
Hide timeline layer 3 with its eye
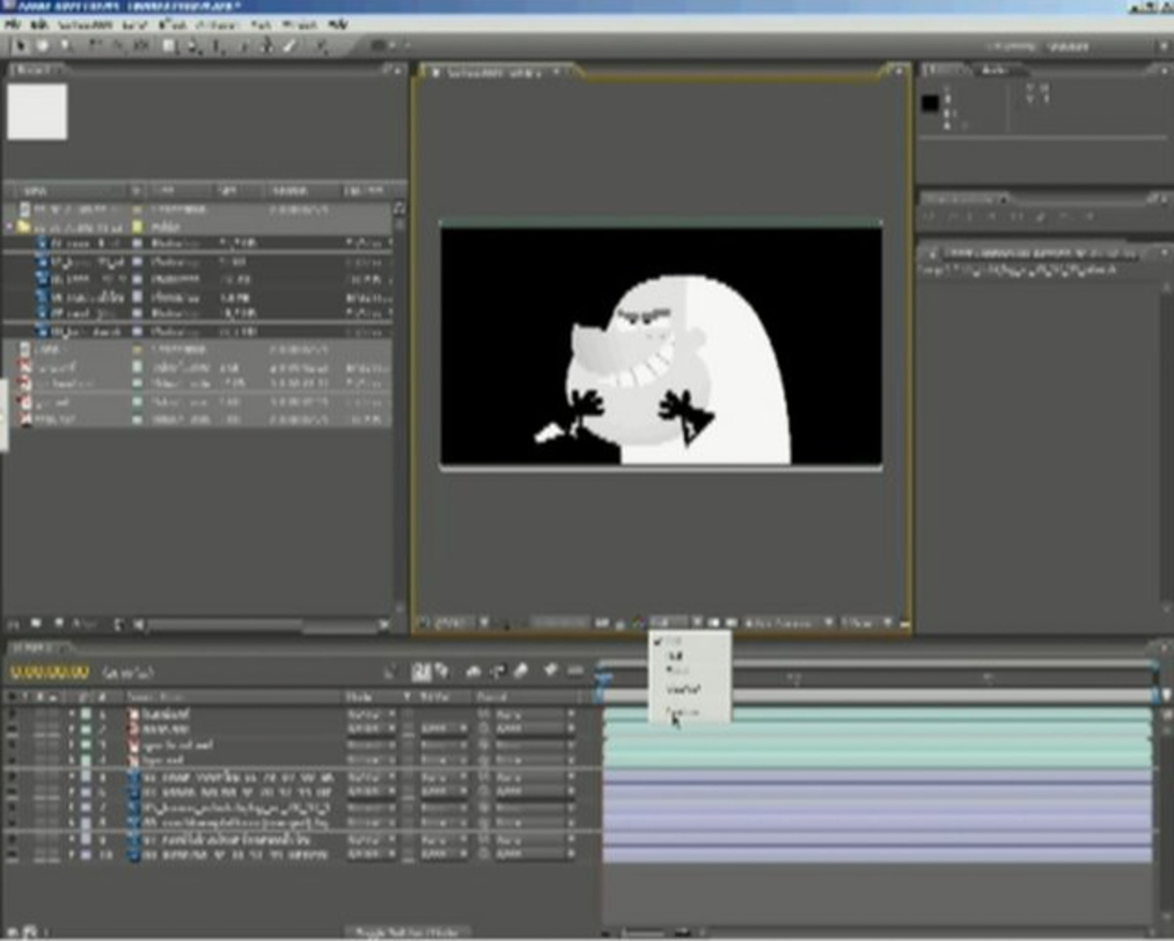(12, 745)
